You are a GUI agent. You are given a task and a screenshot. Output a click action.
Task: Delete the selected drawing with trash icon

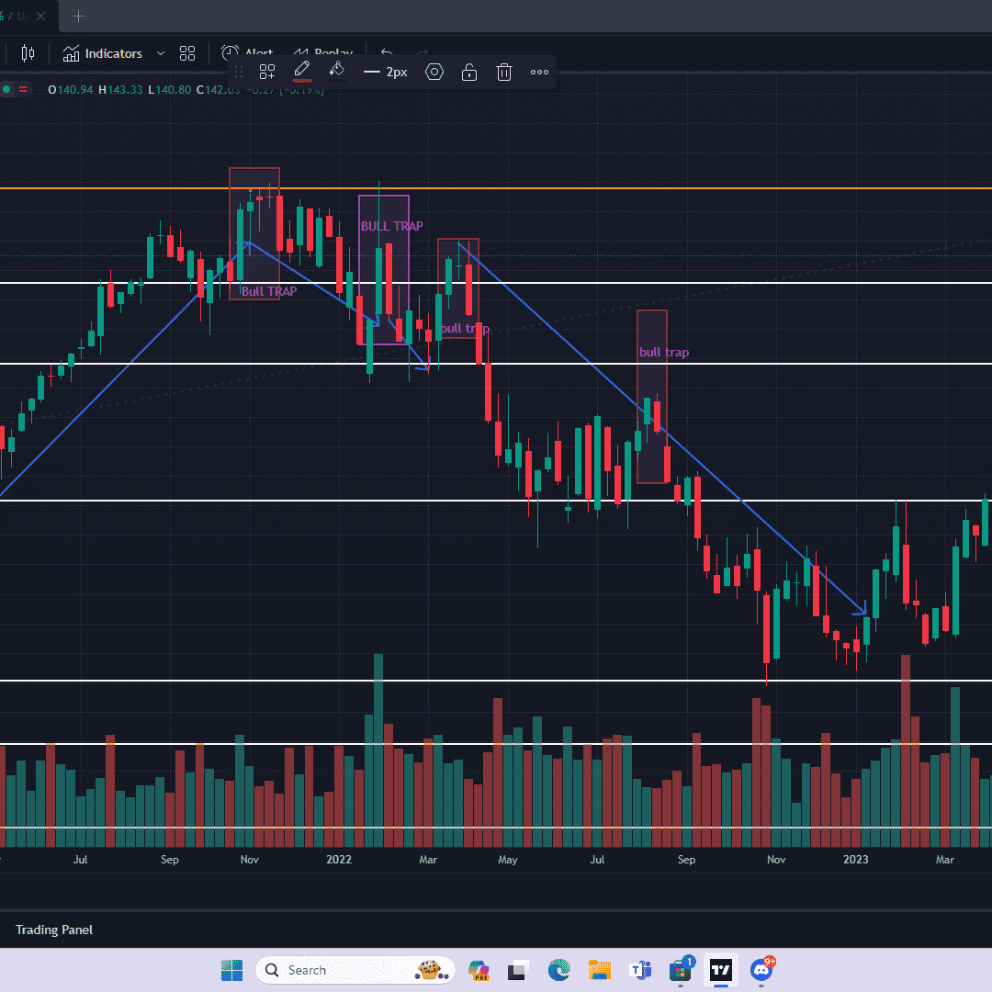pyautogui.click(x=504, y=72)
